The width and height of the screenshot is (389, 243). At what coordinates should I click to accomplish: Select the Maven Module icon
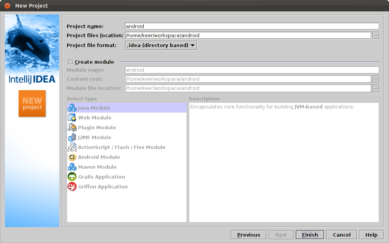click(x=72, y=167)
